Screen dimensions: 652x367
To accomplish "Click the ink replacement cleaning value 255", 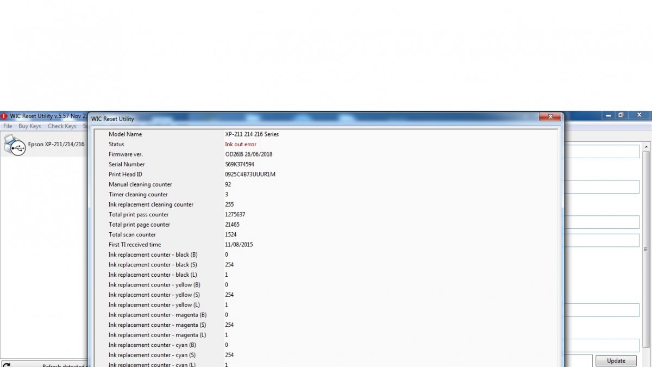I will 230,204.
